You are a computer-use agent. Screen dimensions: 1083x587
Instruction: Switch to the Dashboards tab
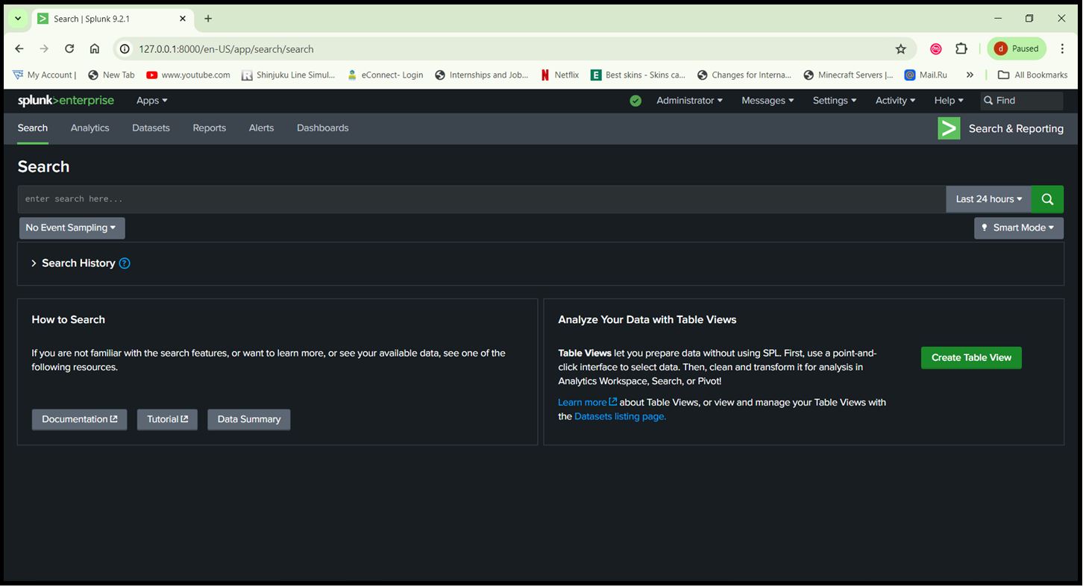coord(322,128)
